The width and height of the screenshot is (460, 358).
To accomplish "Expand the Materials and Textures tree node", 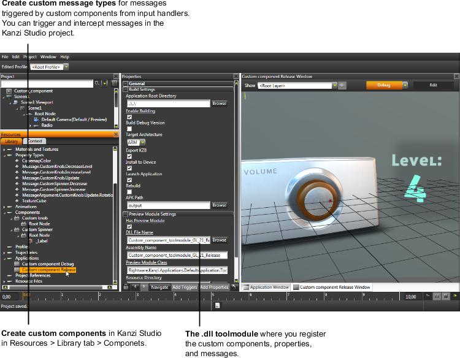I will point(4,150).
